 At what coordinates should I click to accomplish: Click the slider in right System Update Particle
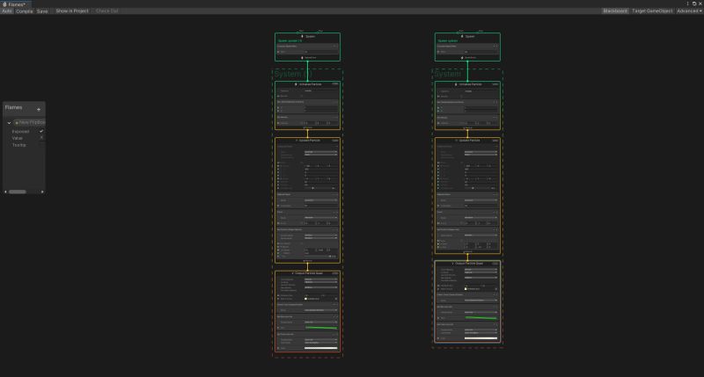point(477,188)
